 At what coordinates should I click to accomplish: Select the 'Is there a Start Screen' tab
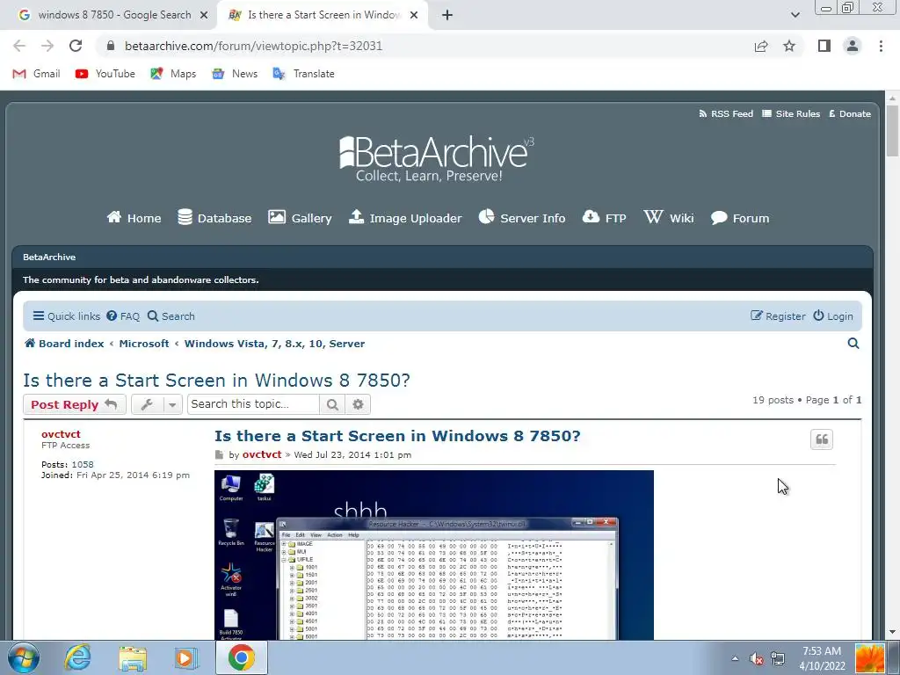click(x=323, y=16)
